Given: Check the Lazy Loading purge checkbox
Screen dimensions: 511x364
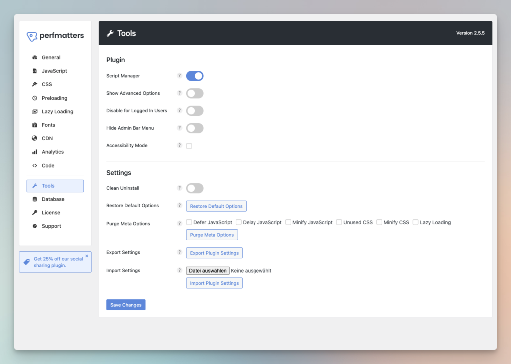Looking at the screenshot, I should tap(416, 222).
